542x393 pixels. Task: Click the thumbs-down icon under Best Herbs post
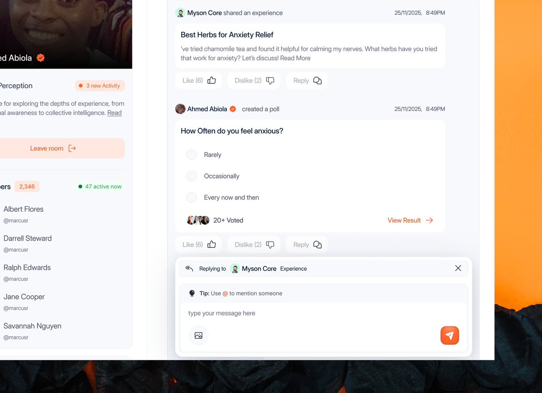[x=270, y=81]
